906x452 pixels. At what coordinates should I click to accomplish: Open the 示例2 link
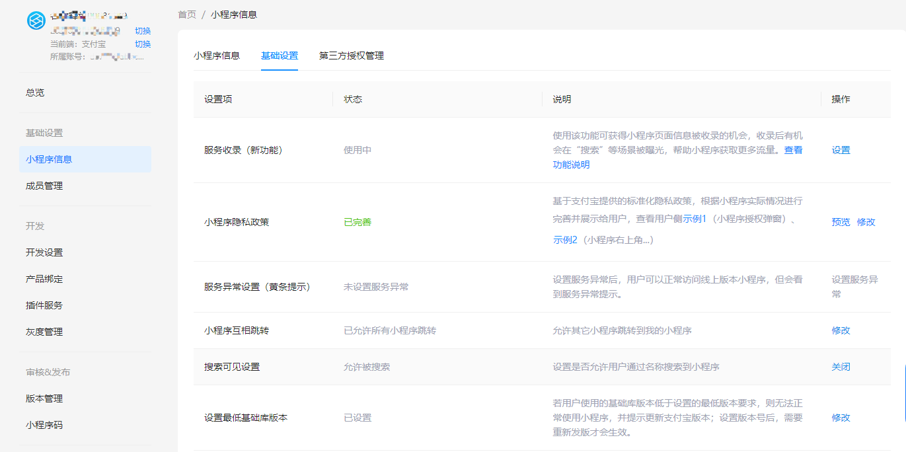pyautogui.click(x=565, y=240)
